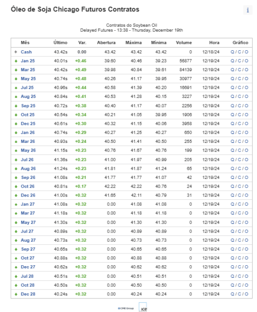Image resolution: width=257 pixels, height=312 pixels.
Task: Open the Mar 25 contract link
Action: [28, 70]
